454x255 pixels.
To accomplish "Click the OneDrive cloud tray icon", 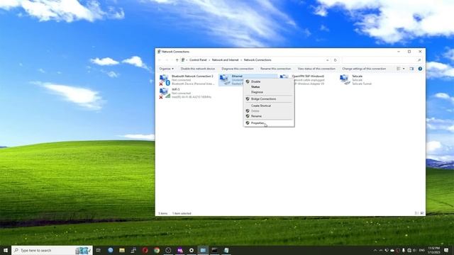I will click(x=392, y=250).
